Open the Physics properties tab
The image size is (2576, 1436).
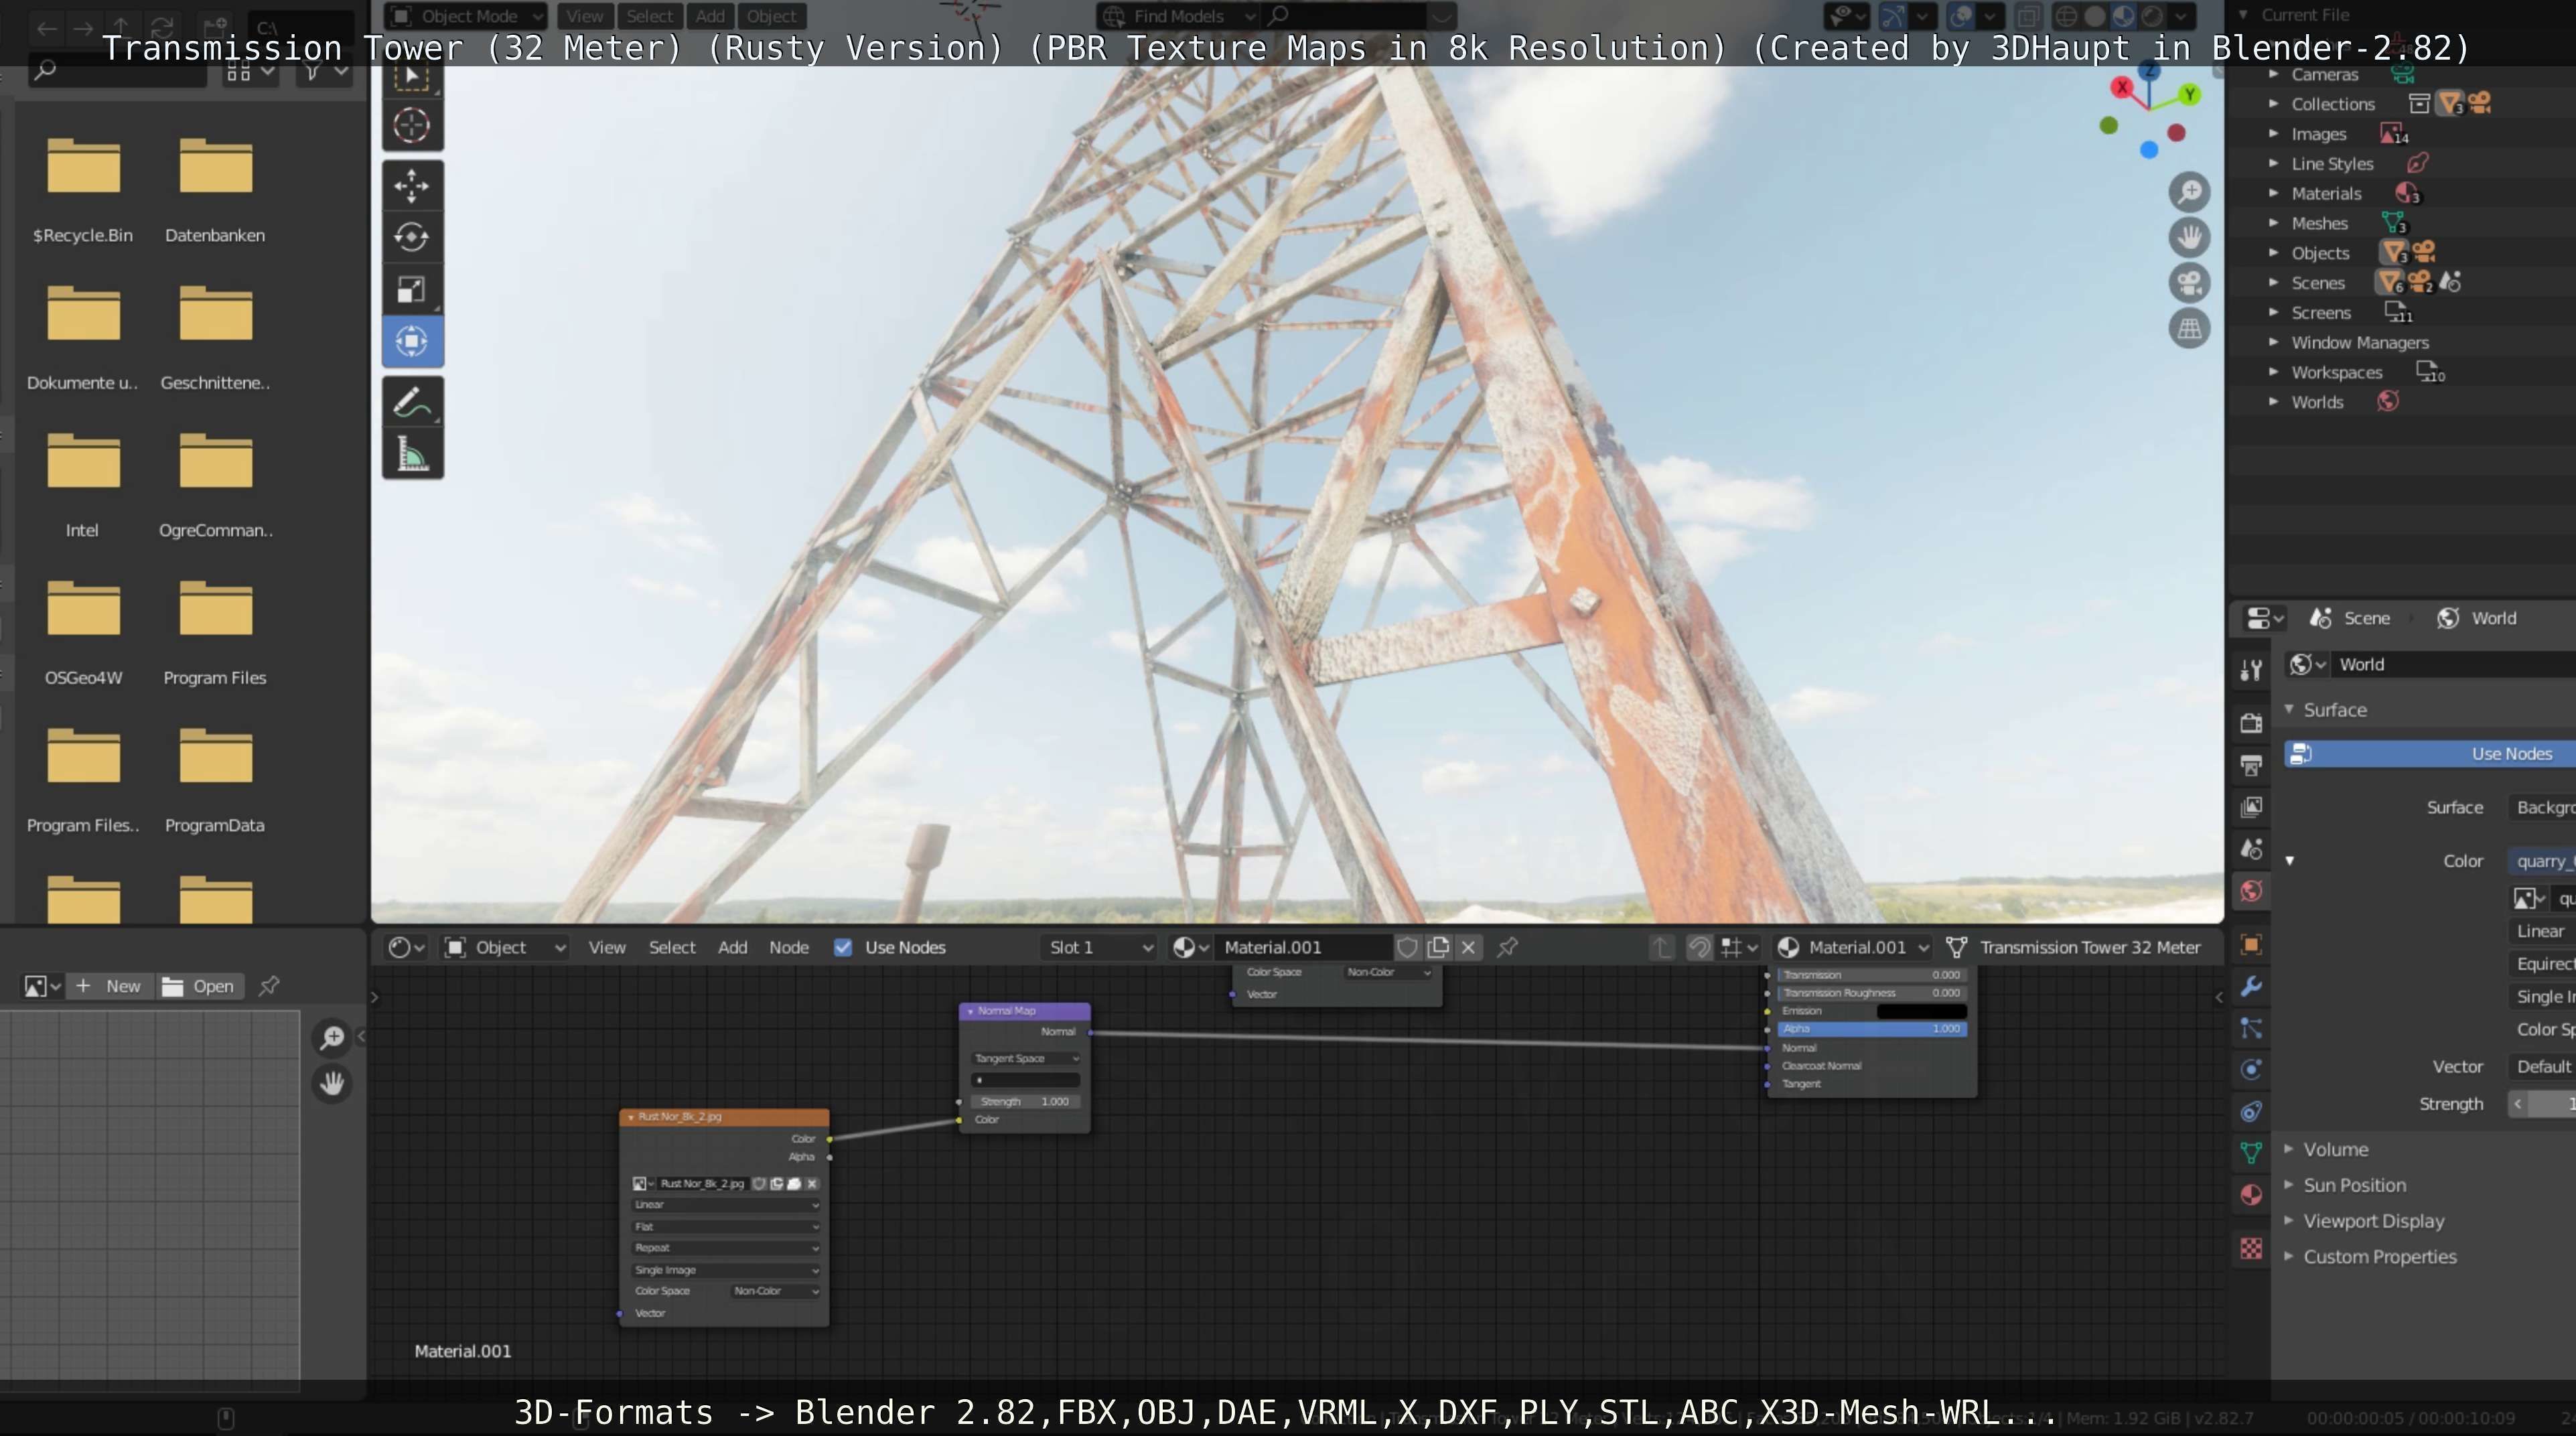pos(2251,1069)
